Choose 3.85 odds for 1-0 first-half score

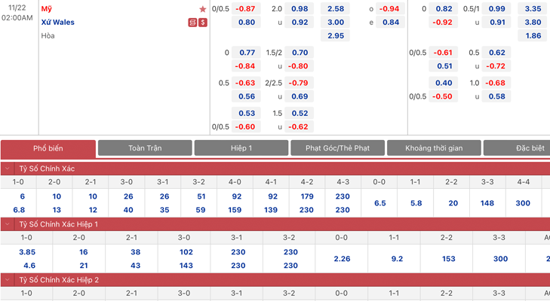(27, 252)
